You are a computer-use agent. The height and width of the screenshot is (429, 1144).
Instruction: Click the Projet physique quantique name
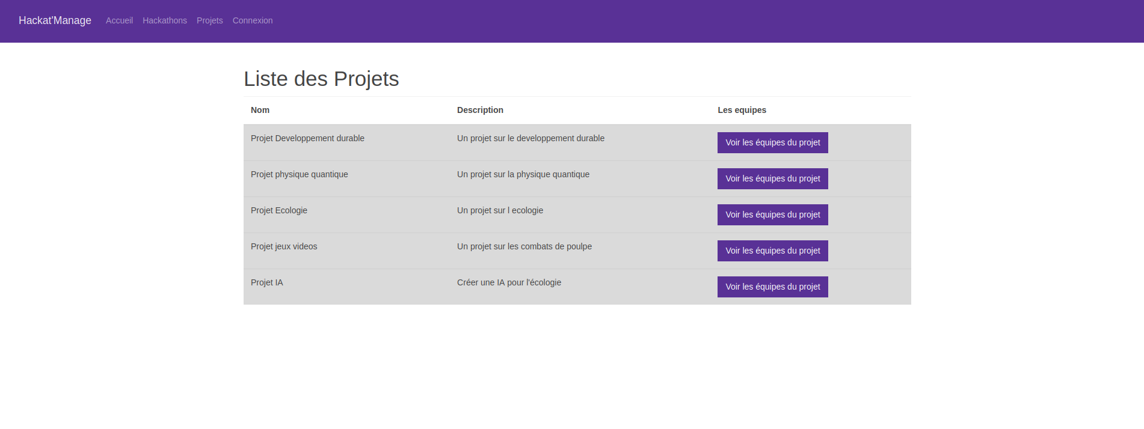(x=299, y=174)
